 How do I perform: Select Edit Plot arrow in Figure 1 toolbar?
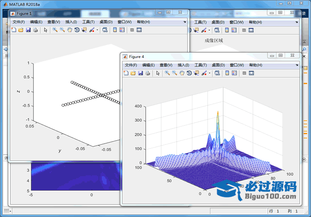[46, 30]
